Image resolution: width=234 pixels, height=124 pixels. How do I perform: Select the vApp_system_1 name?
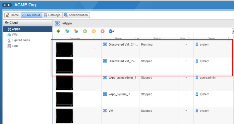(x=119, y=94)
